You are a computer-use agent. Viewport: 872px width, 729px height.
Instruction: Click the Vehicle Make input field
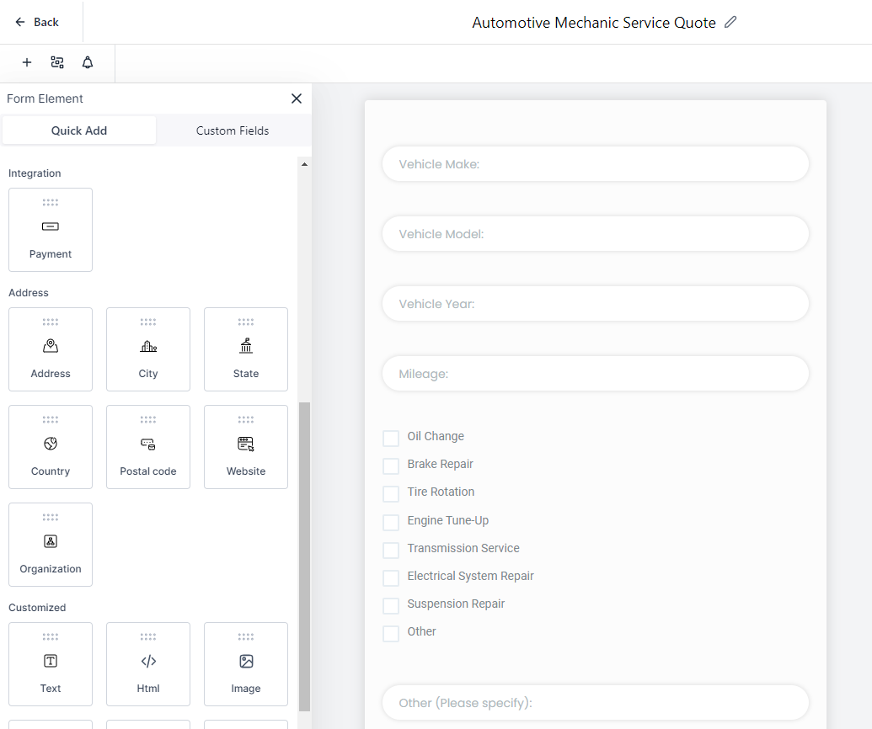(595, 164)
